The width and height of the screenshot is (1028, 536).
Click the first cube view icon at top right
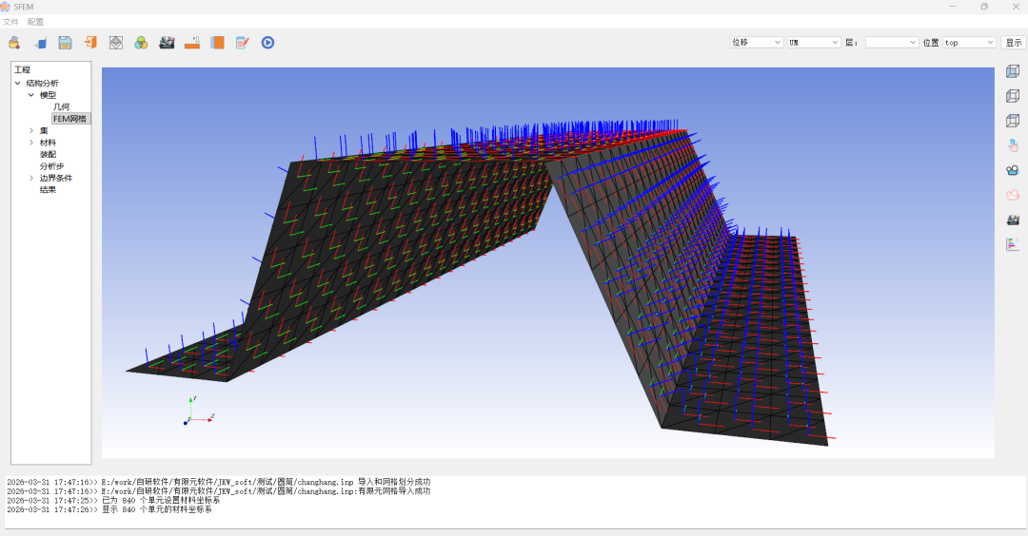tap(1013, 70)
